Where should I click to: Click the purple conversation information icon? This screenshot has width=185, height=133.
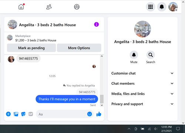coord(97,24)
